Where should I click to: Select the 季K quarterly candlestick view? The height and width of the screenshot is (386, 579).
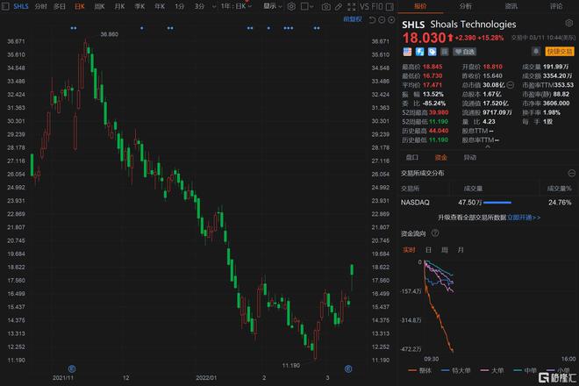pos(139,6)
